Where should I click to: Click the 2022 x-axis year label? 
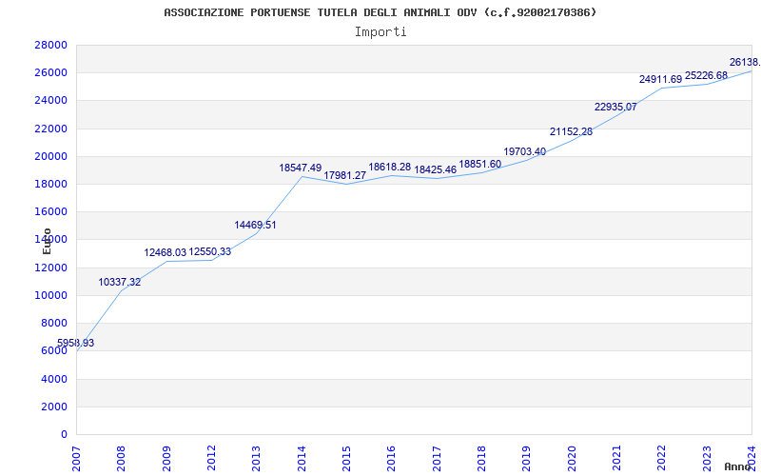[661, 458]
